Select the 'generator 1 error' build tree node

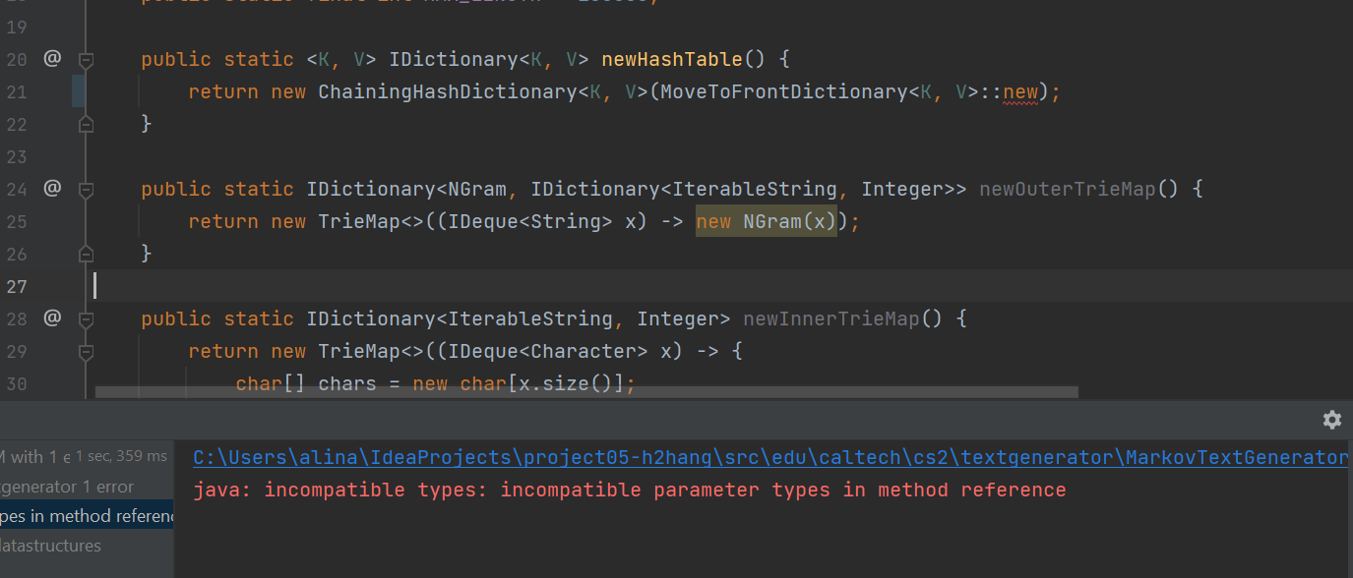[x=67, y=487]
